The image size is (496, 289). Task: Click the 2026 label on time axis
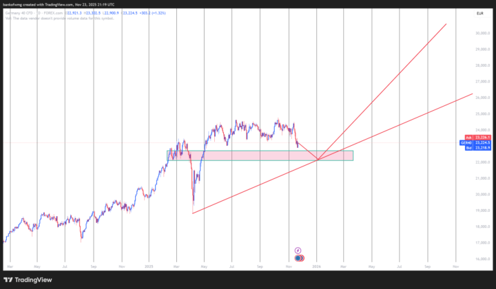click(316, 266)
